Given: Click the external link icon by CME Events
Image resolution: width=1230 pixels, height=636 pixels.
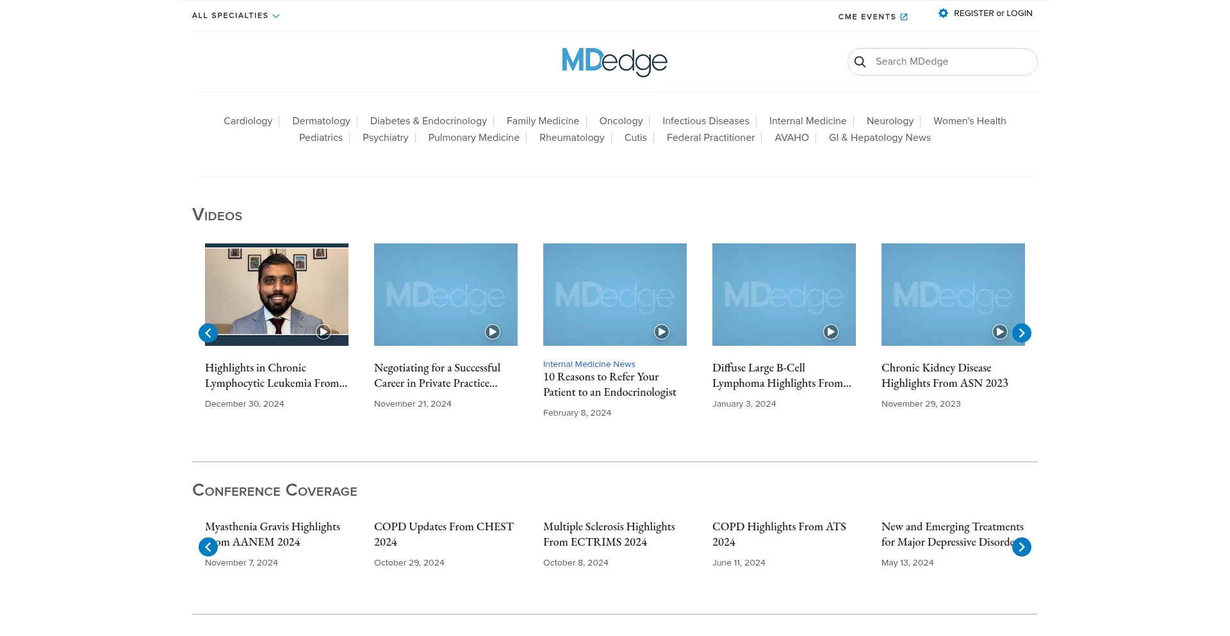Looking at the screenshot, I should (x=904, y=17).
